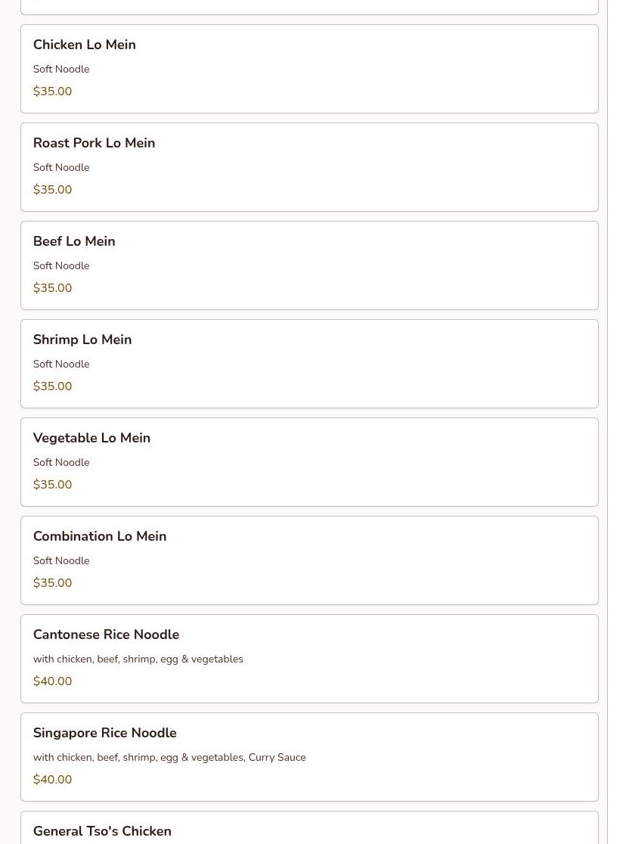623x844 pixels.
Task: Open the Chicken Lo Mein menu item
Action: click(x=84, y=45)
